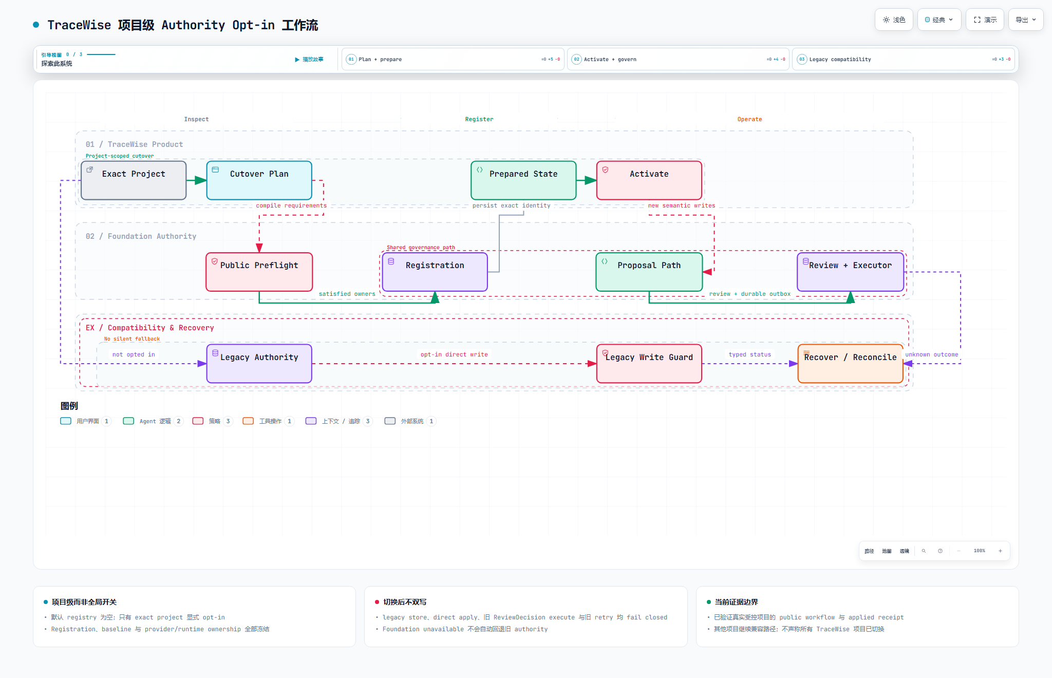Image resolution: width=1052 pixels, height=678 pixels.
Task: Click the TraceWise 项目级 Authority Opt-in 工作流 title
Action: (x=183, y=25)
